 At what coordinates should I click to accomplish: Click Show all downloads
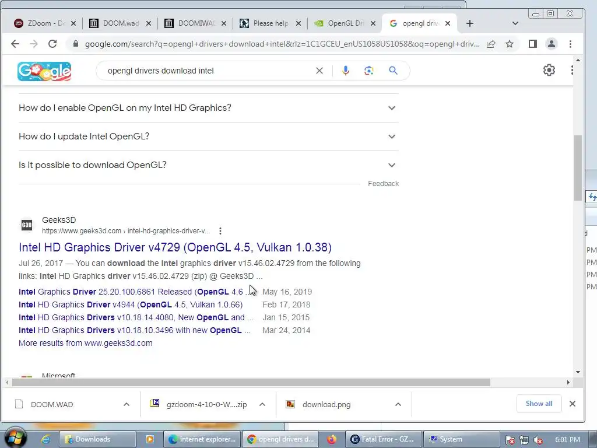click(x=539, y=404)
